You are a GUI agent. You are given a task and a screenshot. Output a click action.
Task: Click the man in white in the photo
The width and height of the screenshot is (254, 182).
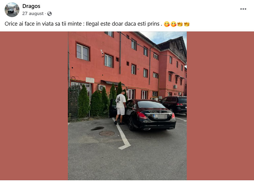120,108
